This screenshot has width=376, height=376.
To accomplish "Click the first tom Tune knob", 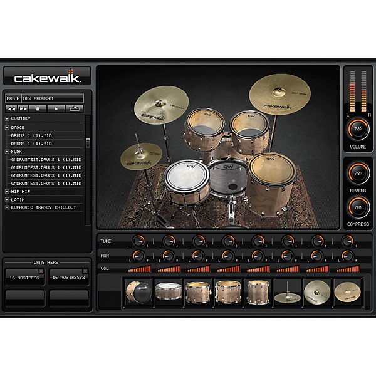I will pos(199,241).
